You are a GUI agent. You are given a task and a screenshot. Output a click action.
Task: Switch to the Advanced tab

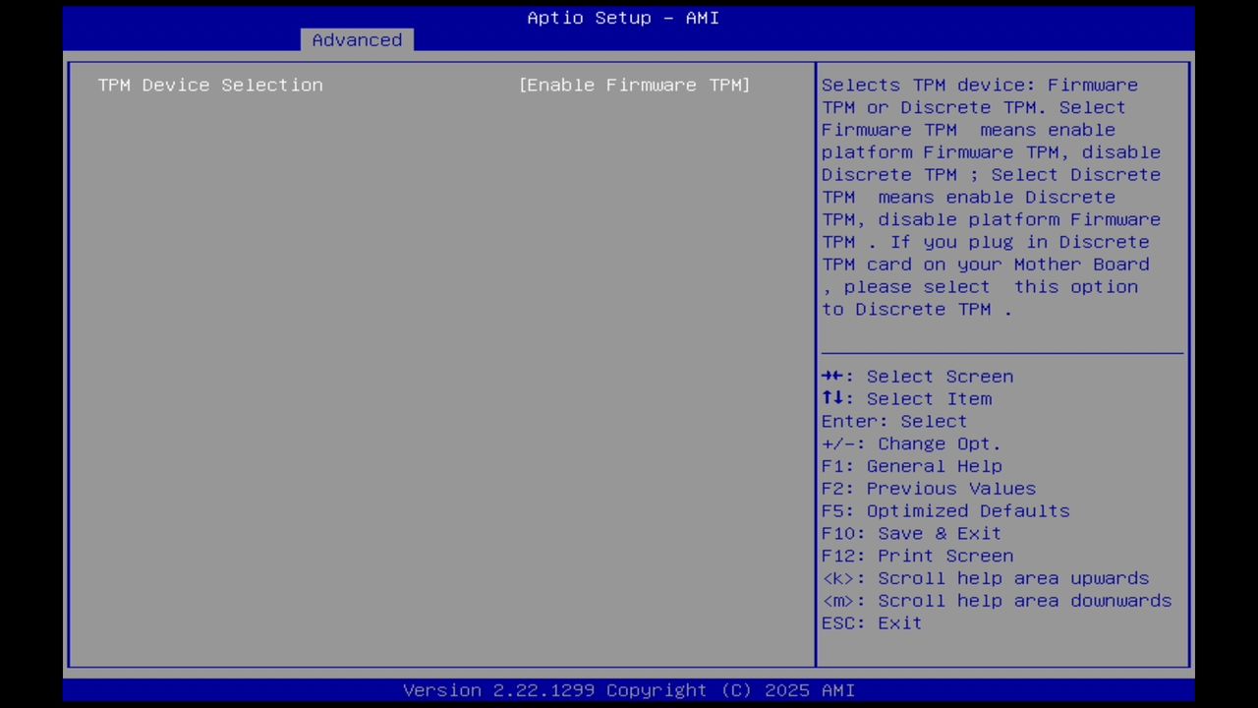357,39
